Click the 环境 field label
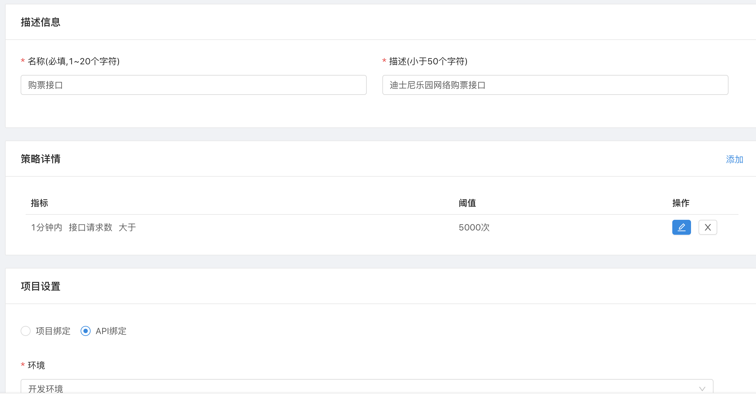 tap(36, 365)
